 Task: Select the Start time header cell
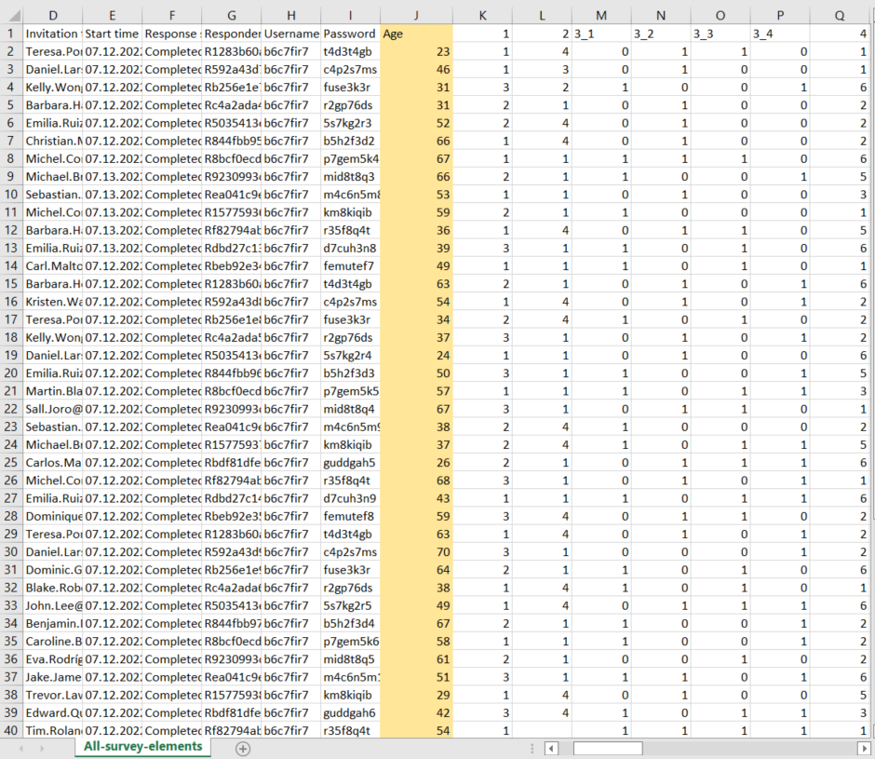pos(112,34)
